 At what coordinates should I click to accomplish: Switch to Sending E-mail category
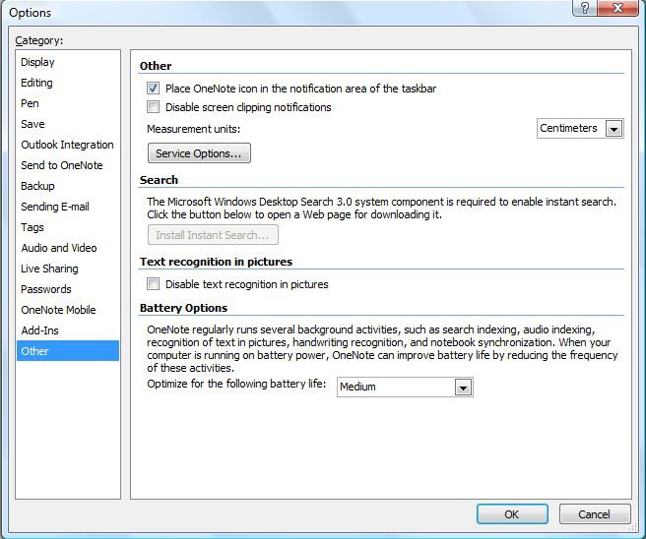pos(68,207)
